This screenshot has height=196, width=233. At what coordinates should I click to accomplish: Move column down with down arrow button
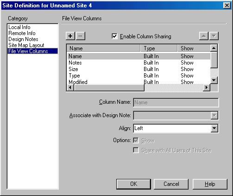coord(214,36)
